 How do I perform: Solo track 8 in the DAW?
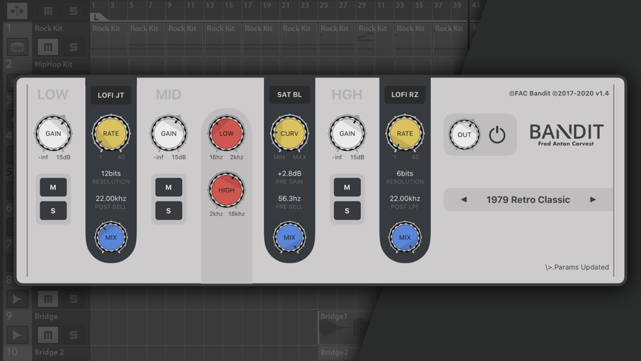click(74, 299)
